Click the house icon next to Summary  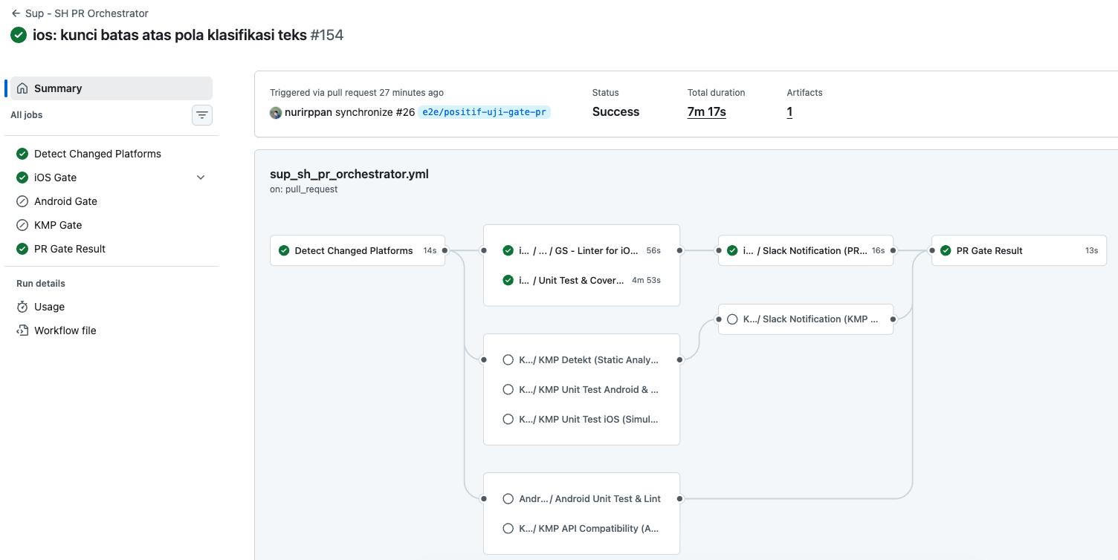(22, 88)
